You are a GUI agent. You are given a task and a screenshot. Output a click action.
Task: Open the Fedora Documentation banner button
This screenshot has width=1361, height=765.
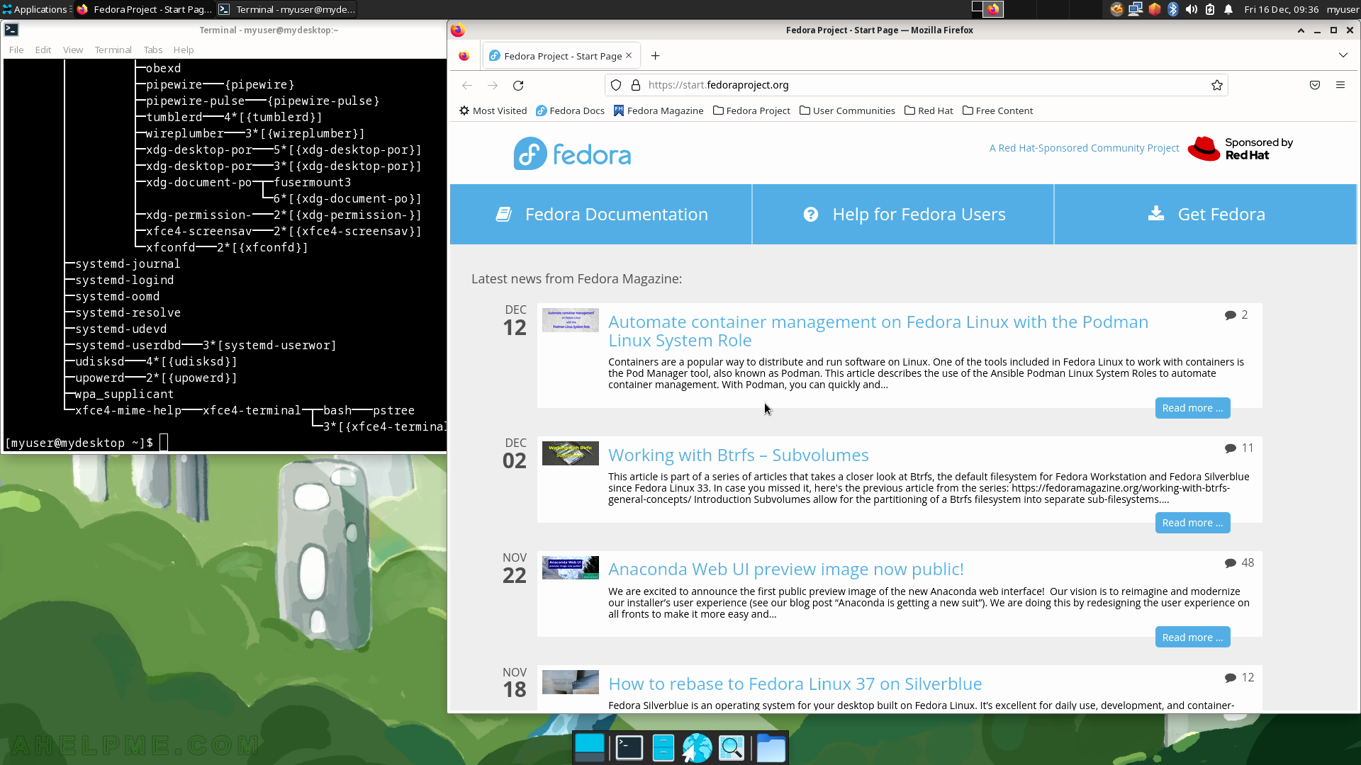click(x=601, y=214)
